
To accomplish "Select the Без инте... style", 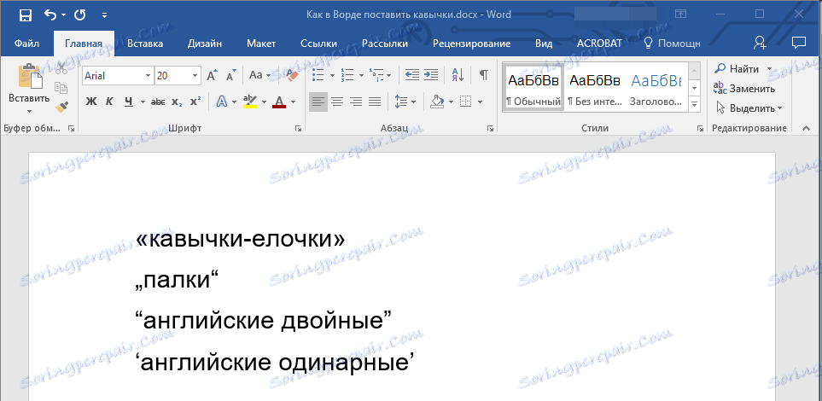I will pos(595,86).
